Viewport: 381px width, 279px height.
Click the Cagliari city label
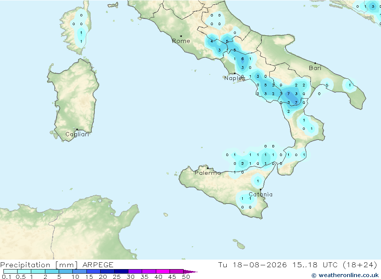tap(77, 134)
